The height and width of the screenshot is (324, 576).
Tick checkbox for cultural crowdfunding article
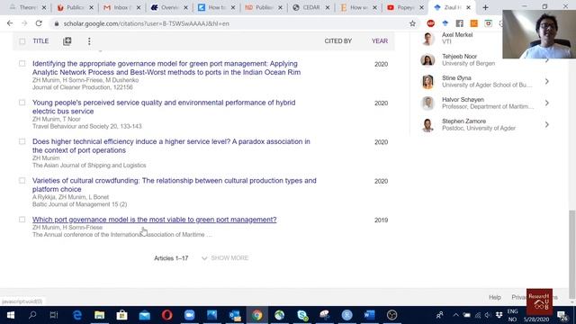pos(22,180)
